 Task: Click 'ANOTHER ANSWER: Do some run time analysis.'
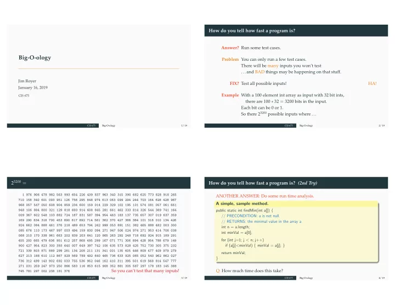(265, 196)
